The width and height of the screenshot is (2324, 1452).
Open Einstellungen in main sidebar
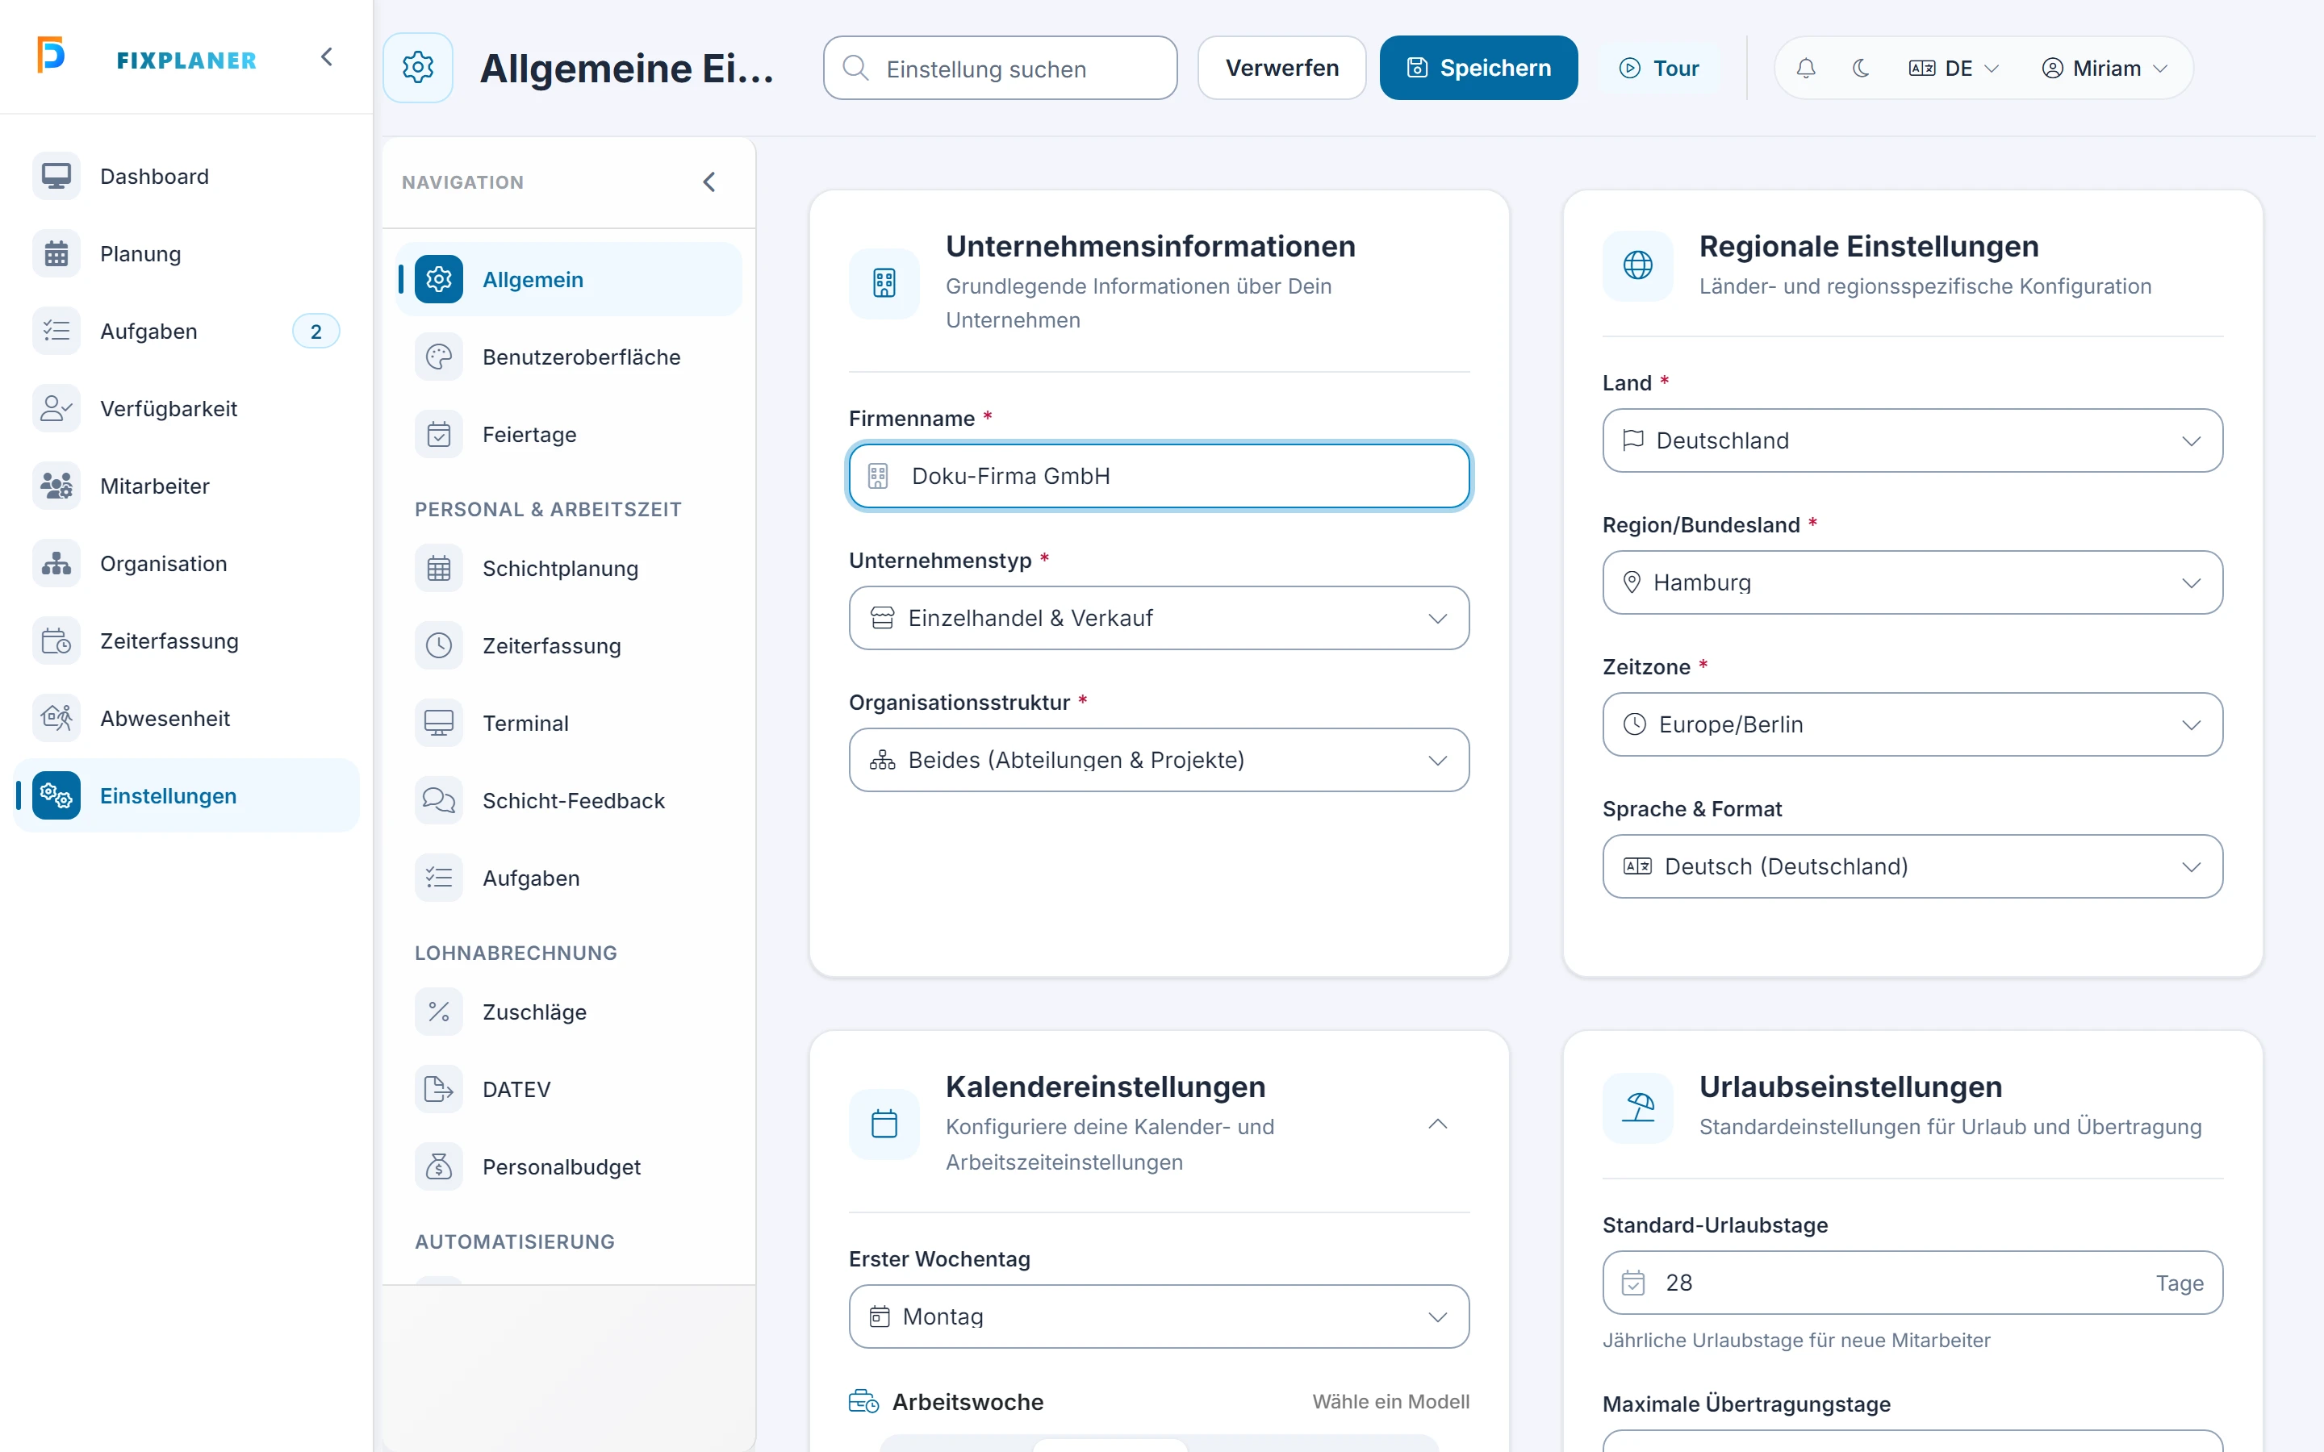coord(186,796)
